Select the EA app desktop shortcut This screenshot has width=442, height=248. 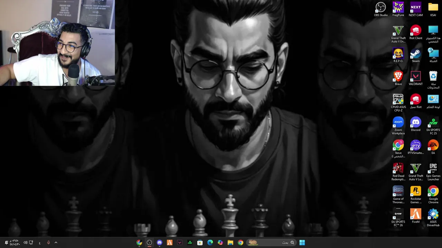pos(433,147)
